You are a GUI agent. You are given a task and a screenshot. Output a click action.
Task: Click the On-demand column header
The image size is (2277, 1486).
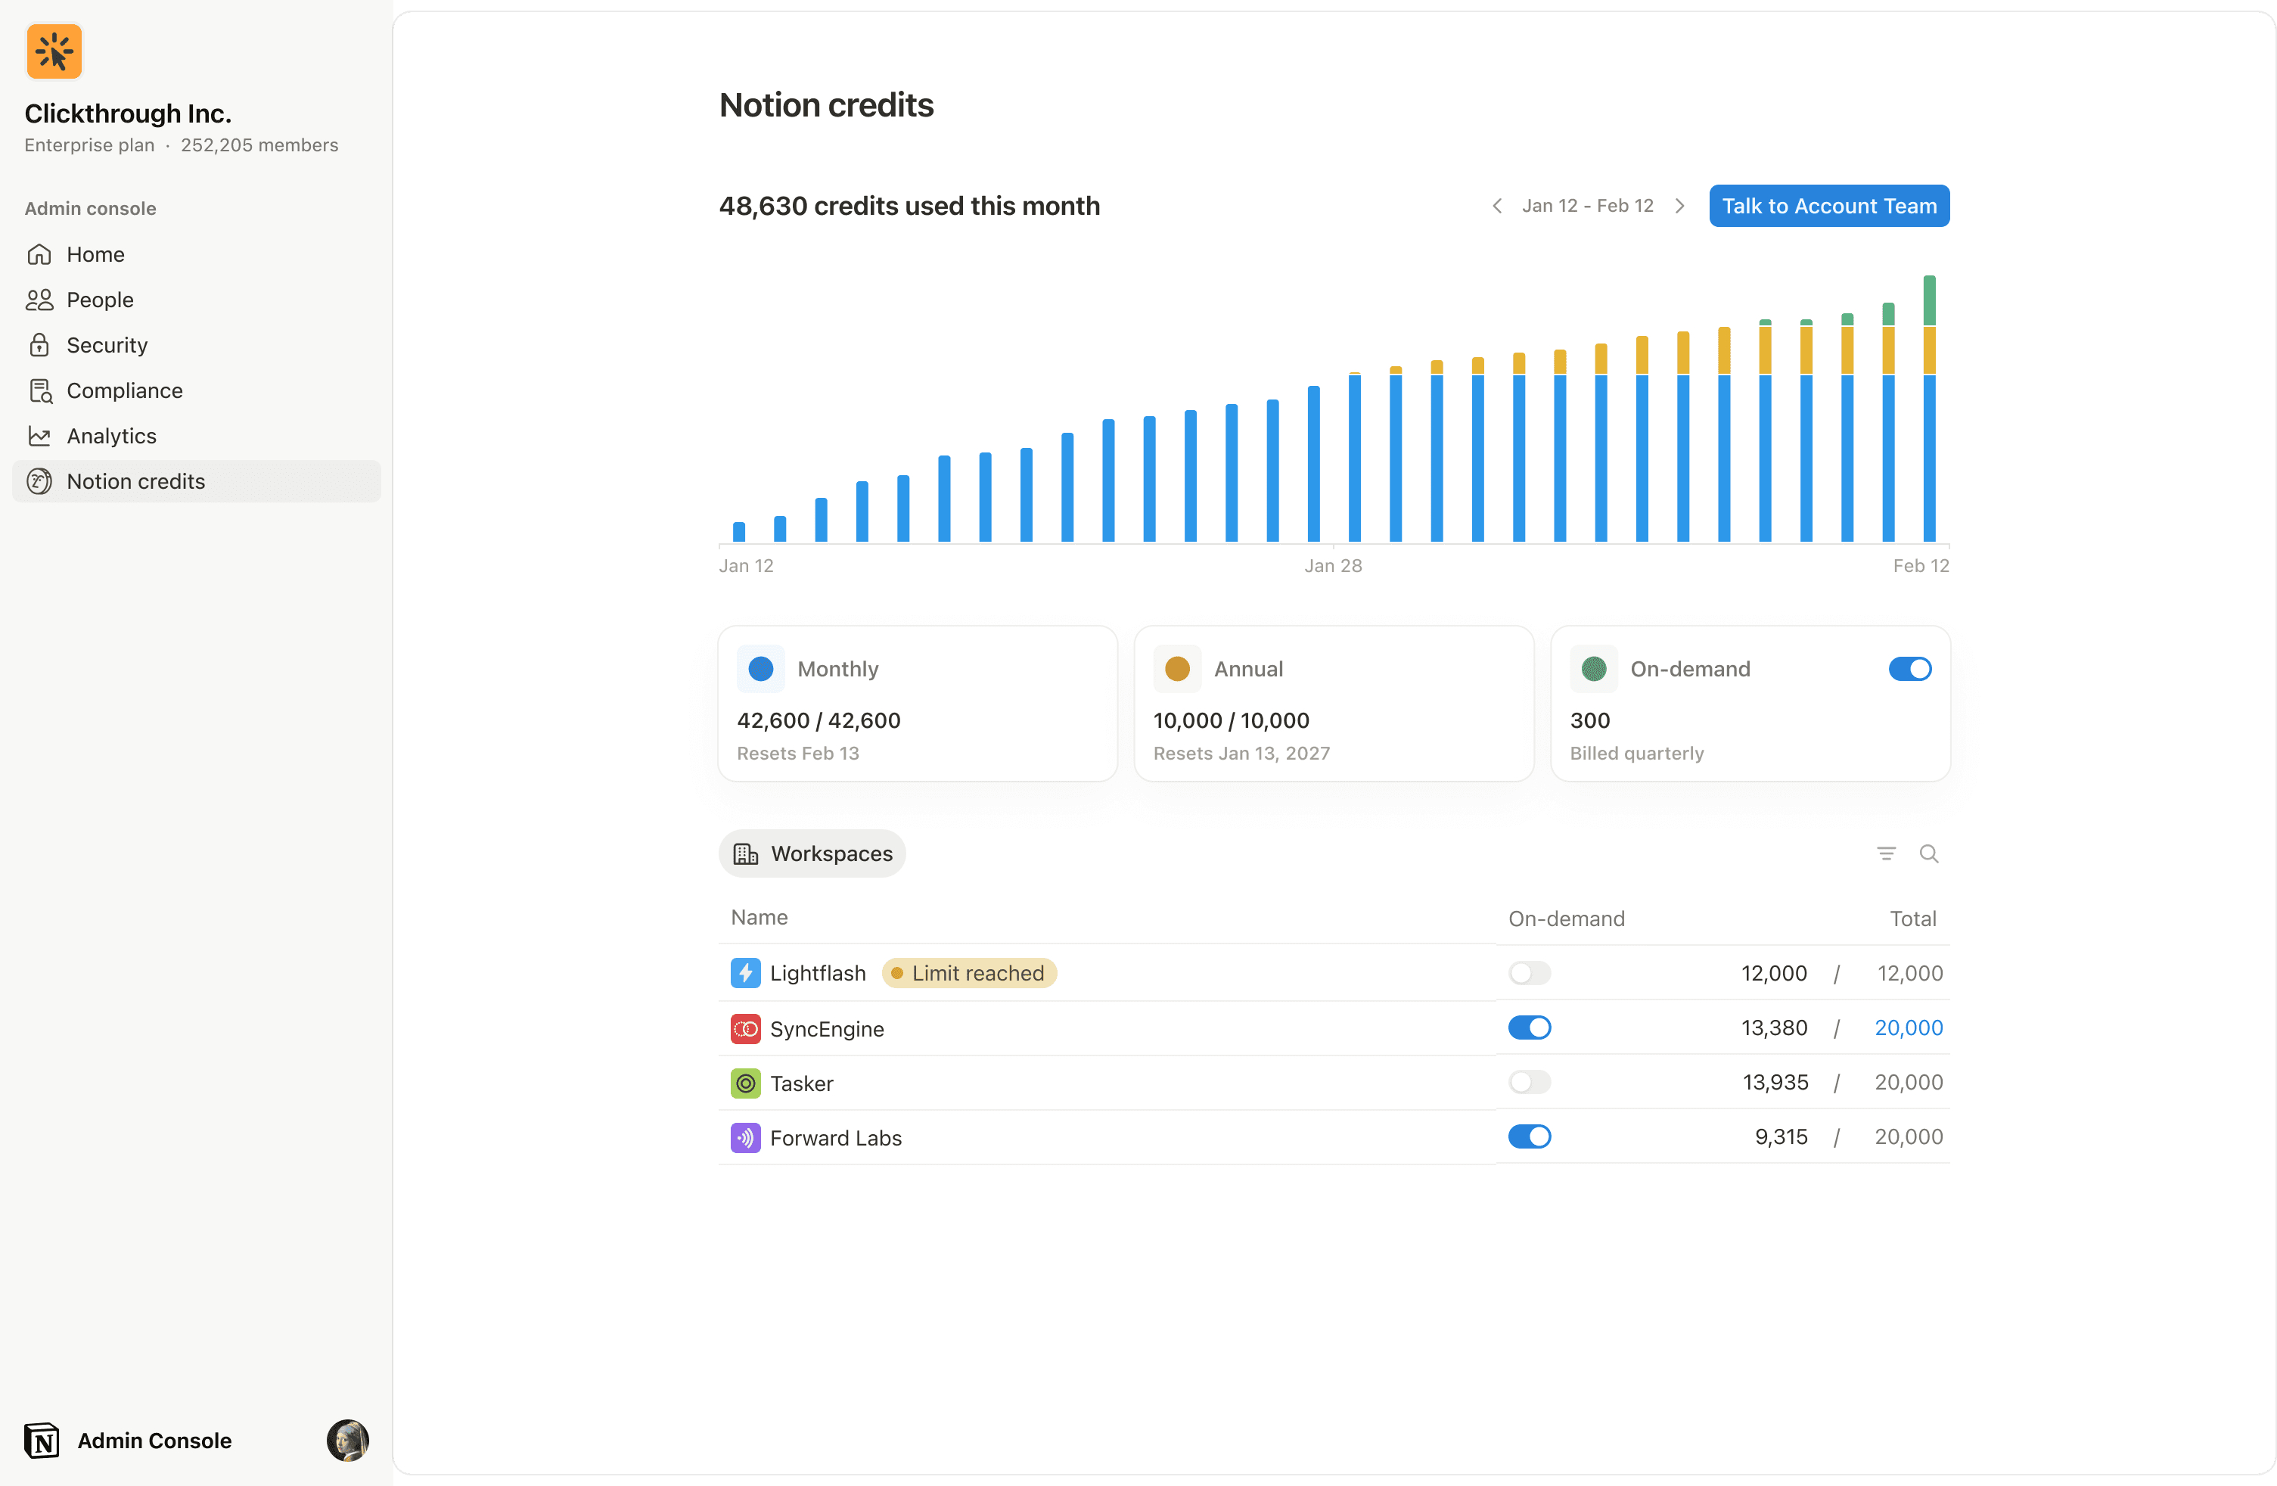[1567, 919]
